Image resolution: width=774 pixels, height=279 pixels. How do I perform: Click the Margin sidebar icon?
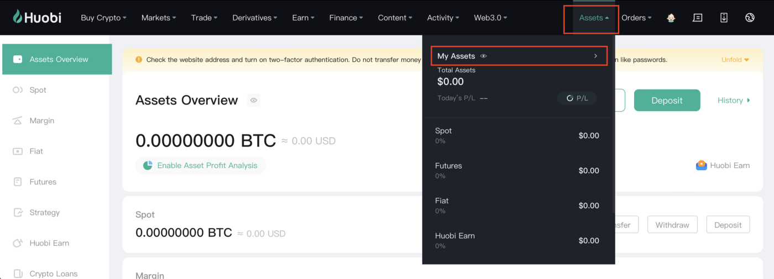point(18,120)
